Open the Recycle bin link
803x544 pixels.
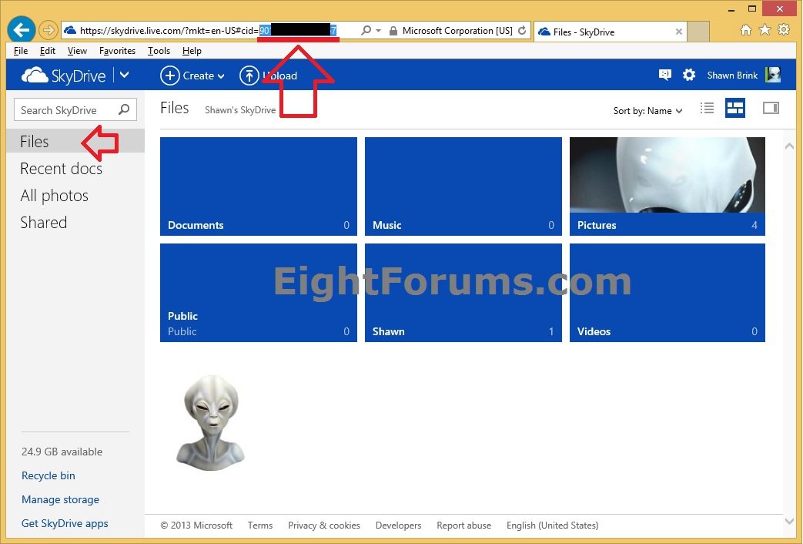49,475
